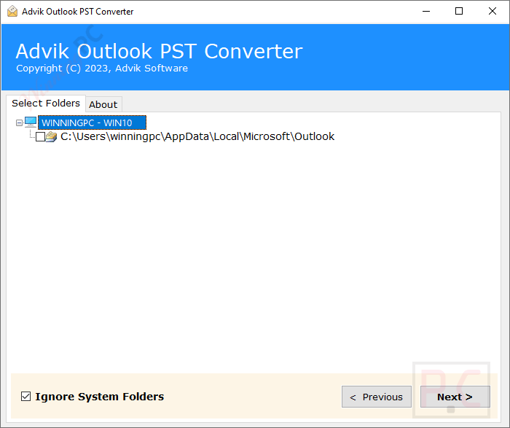510x428 pixels.
Task: Minimize the Advik Outlook PST Converter window
Action: [426, 12]
